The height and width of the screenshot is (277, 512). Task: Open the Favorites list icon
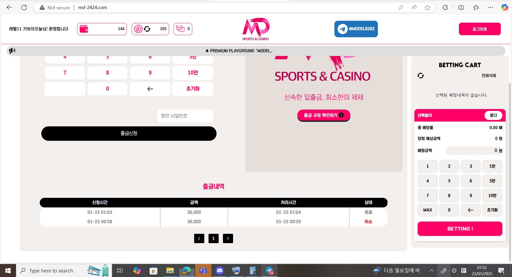(x=476, y=7)
